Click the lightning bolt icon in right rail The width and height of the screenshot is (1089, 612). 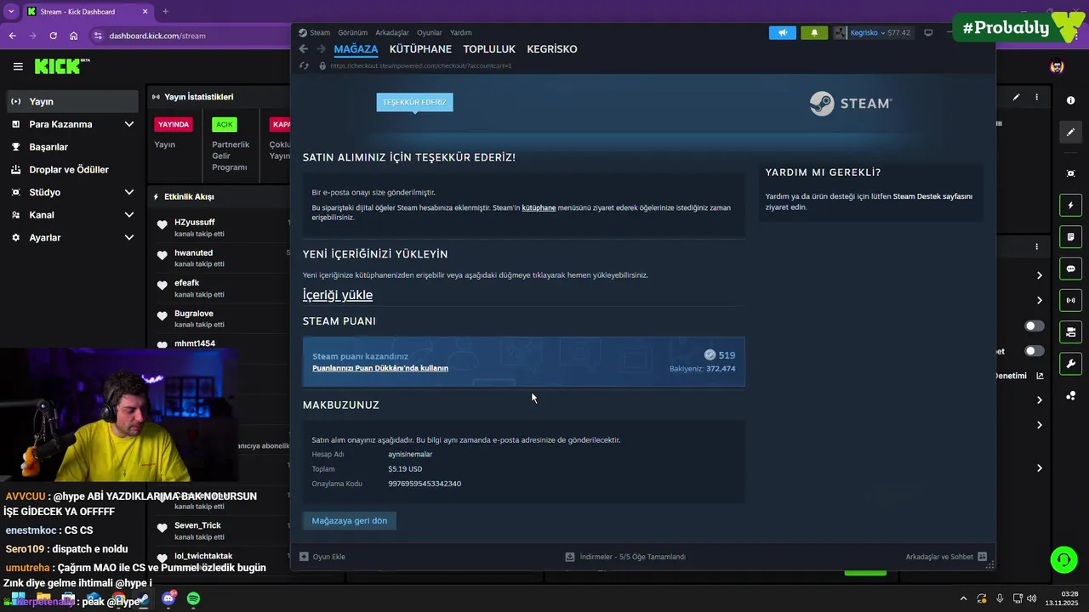pos(1070,205)
